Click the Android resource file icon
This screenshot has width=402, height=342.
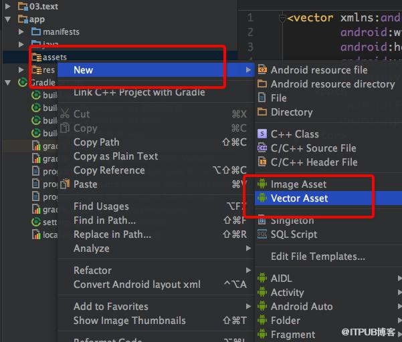pos(262,69)
